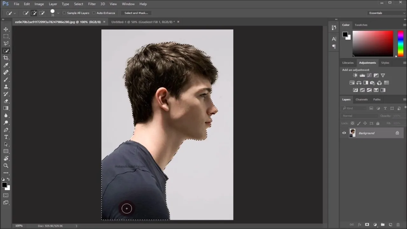Choose Subtract from selection mode

point(42,13)
